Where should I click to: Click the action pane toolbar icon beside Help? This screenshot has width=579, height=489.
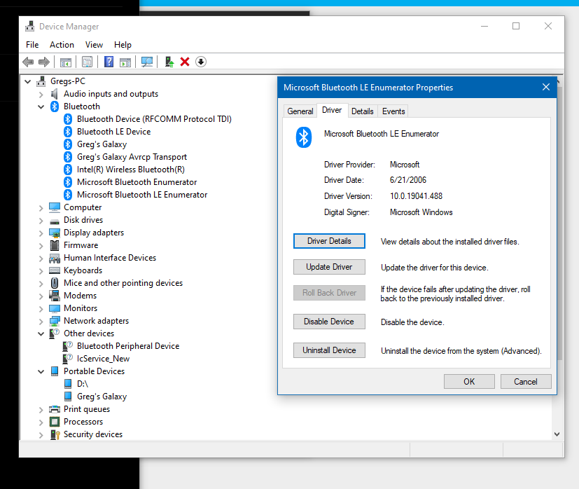[x=125, y=62]
